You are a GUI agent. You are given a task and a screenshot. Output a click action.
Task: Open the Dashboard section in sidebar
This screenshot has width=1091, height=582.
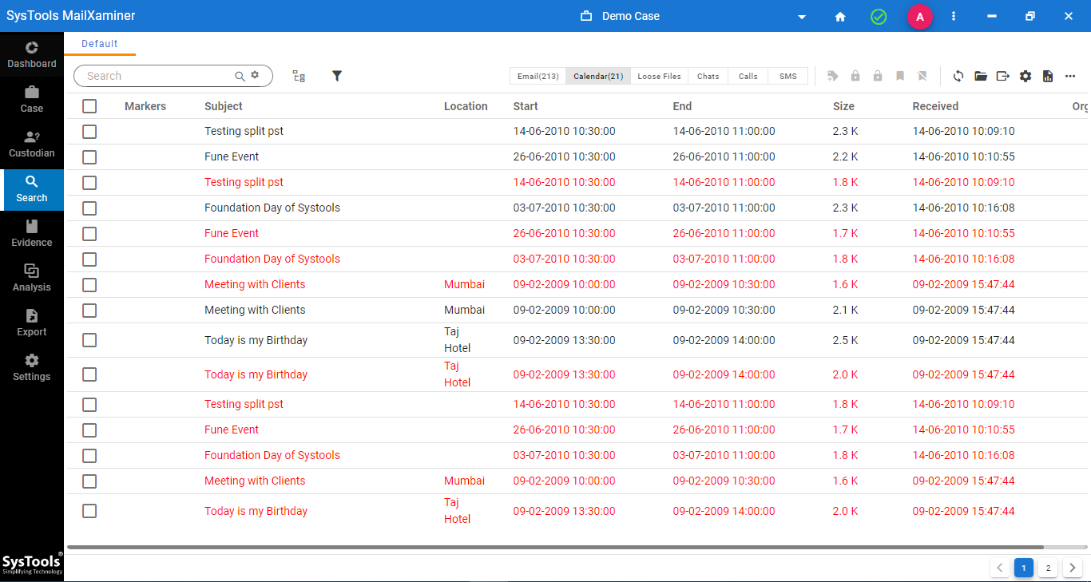[x=32, y=55]
